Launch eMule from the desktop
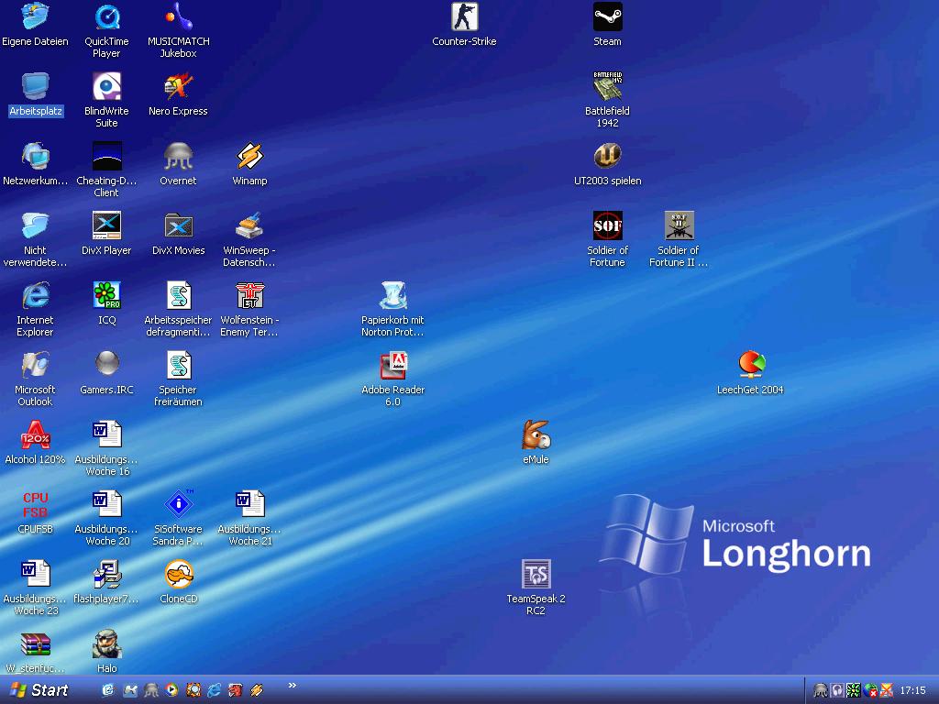Viewport: 939px width, 704px height. 536,434
